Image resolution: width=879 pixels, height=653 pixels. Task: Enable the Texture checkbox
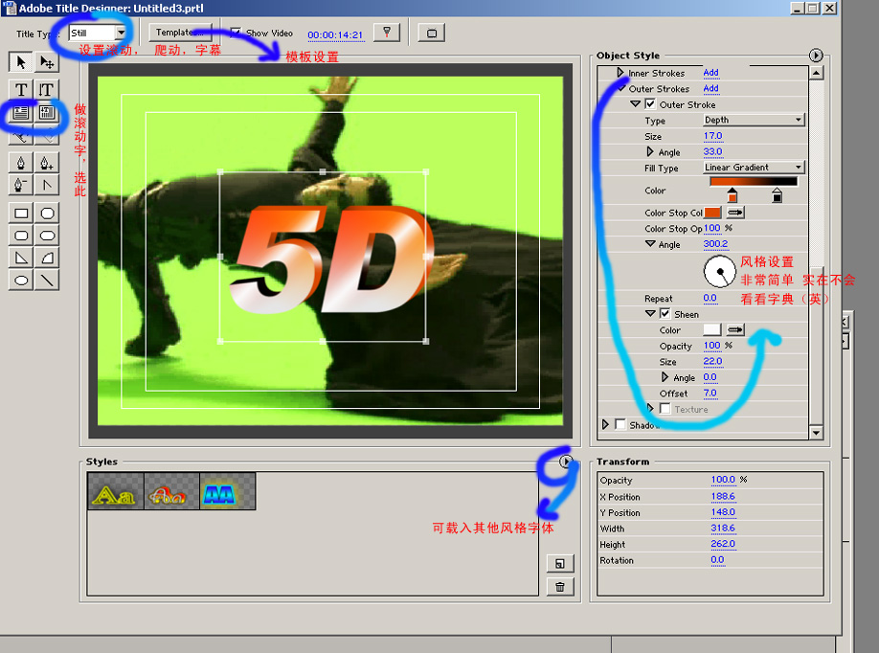point(665,409)
